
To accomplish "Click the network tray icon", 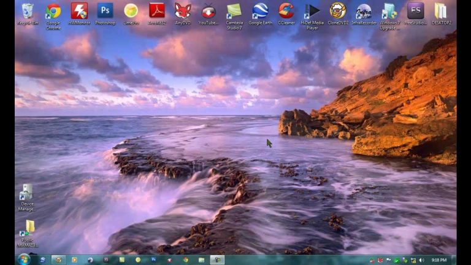I will (413, 260).
